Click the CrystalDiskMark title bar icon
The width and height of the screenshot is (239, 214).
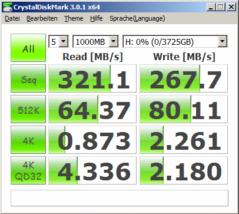(8, 7)
